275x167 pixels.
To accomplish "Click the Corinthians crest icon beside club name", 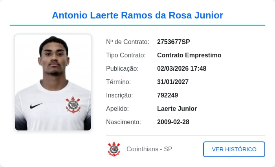I will [114, 149].
